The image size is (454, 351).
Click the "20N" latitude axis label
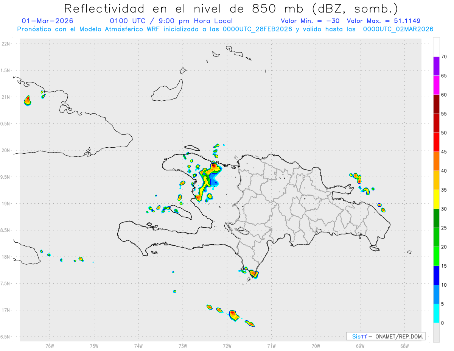point(6,150)
